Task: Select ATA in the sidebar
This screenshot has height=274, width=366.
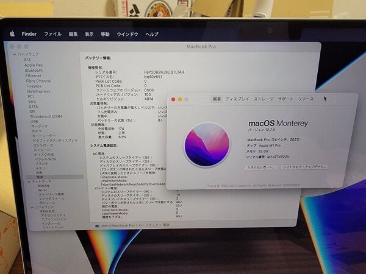Action: [x=27, y=60]
